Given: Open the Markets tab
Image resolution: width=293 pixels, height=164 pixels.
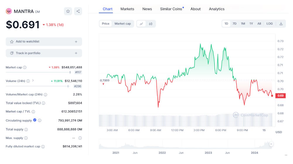Looking at the screenshot, I should (x=127, y=9).
